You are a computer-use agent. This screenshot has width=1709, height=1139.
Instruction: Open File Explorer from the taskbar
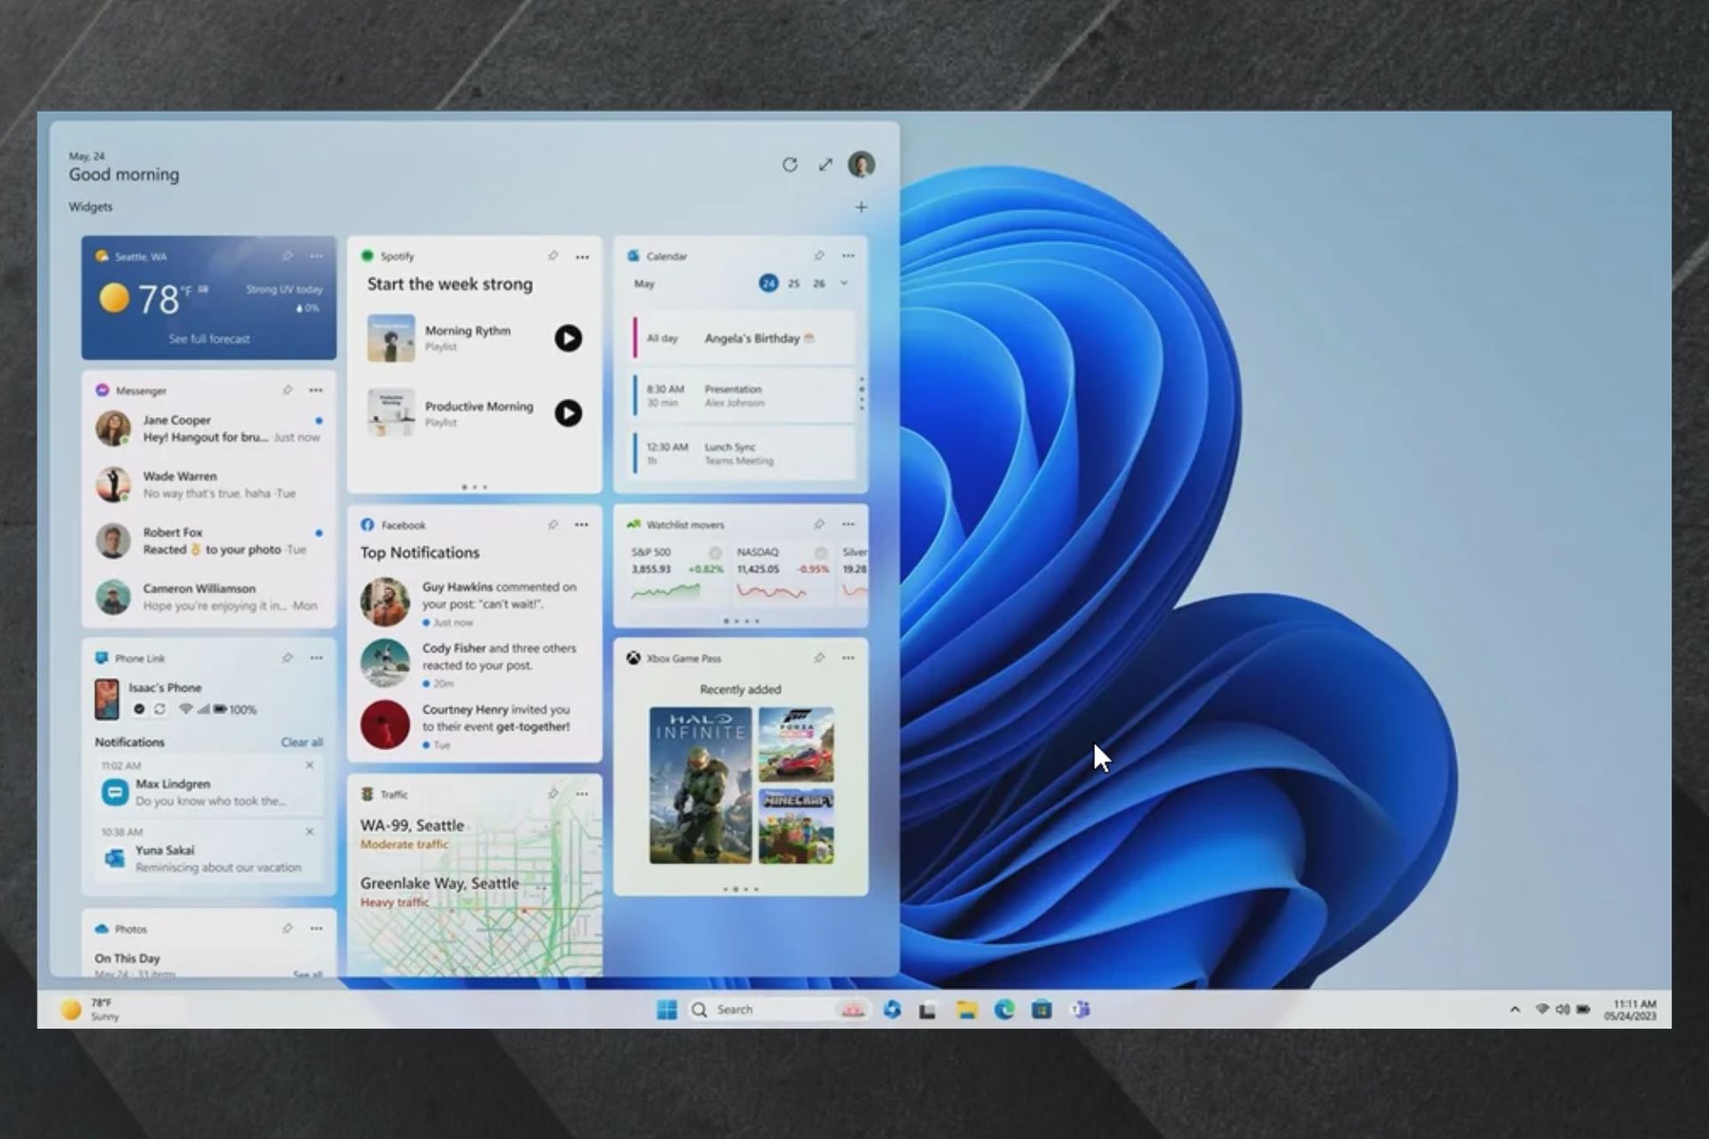coord(967,1009)
